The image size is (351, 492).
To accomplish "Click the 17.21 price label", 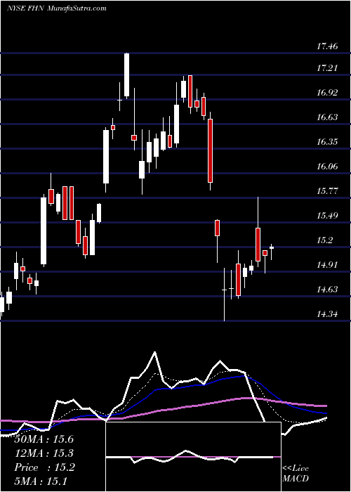I will tap(327, 68).
